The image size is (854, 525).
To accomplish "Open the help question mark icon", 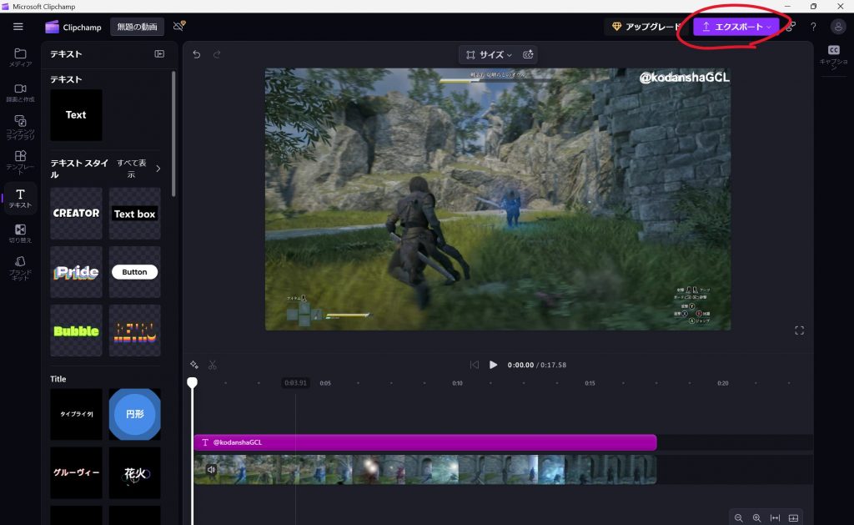I will point(813,27).
